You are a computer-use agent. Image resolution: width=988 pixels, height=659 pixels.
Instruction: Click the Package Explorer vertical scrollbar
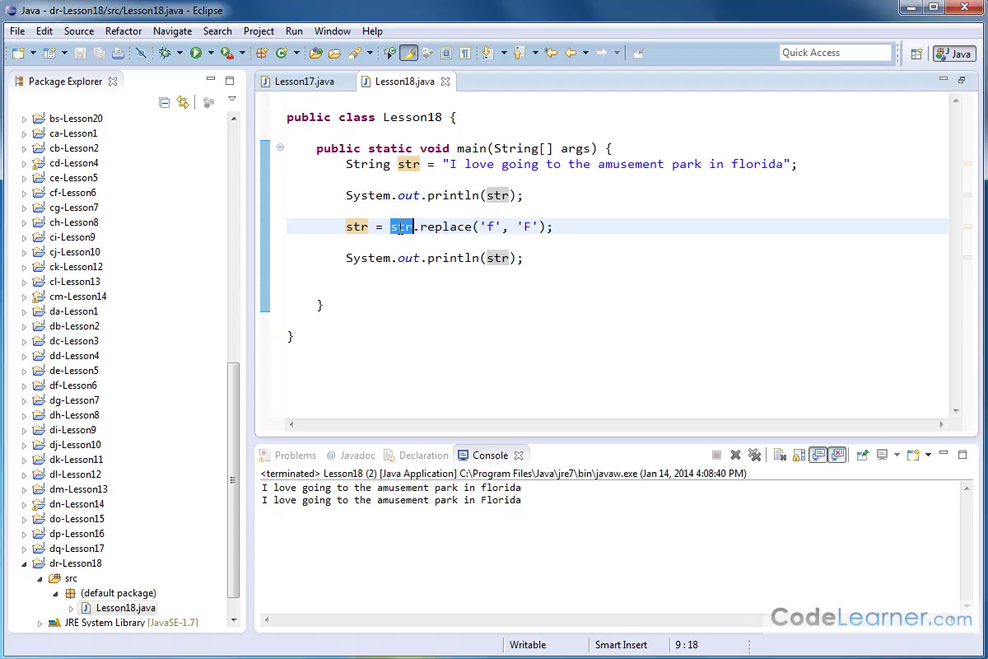click(234, 478)
